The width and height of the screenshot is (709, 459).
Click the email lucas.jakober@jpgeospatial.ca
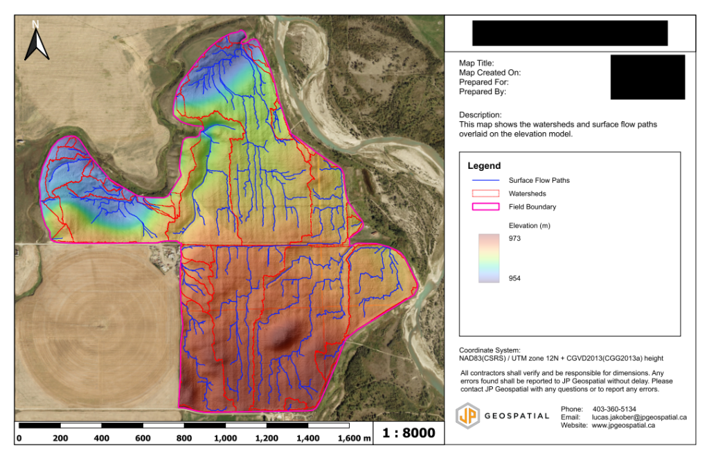coord(639,417)
